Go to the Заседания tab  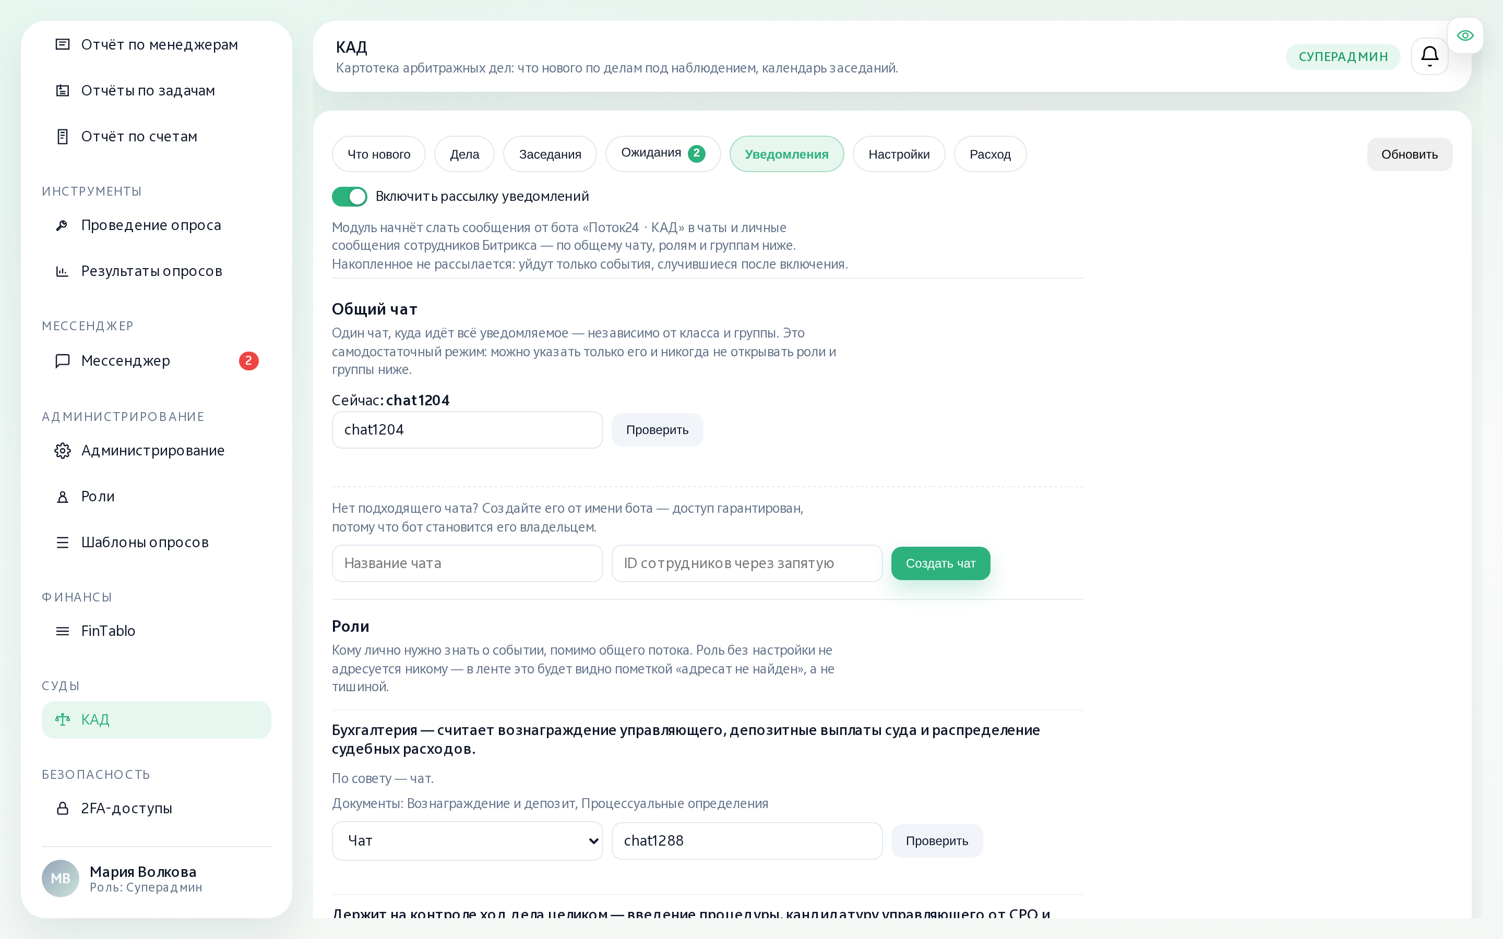pos(550,154)
